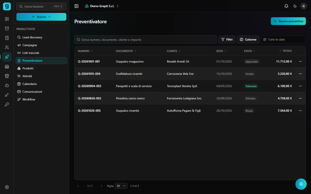This screenshot has height=194, width=311.
Task: Click the plug icon in the rail
Action: pyautogui.click(x=7, y=95)
